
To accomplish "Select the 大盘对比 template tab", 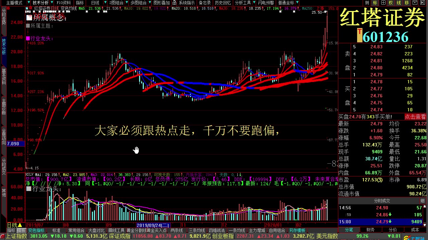I will 96,230.
